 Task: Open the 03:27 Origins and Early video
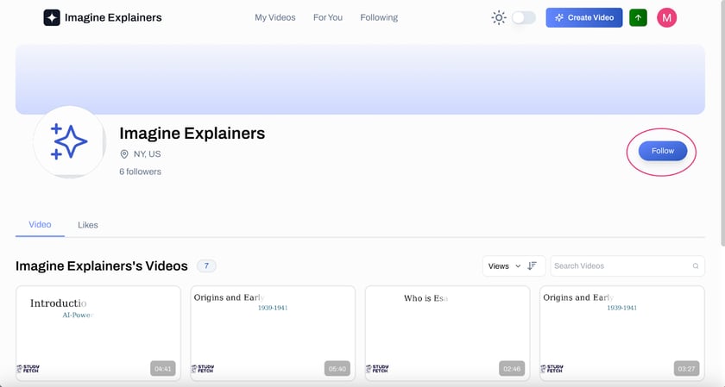[622, 333]
